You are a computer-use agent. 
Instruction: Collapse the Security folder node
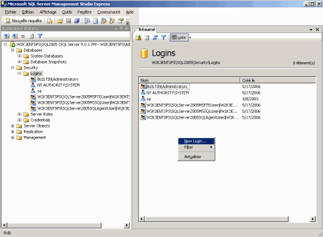[x=12, y=68]
